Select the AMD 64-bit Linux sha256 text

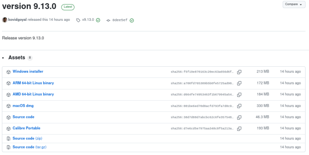coord(202,94)
